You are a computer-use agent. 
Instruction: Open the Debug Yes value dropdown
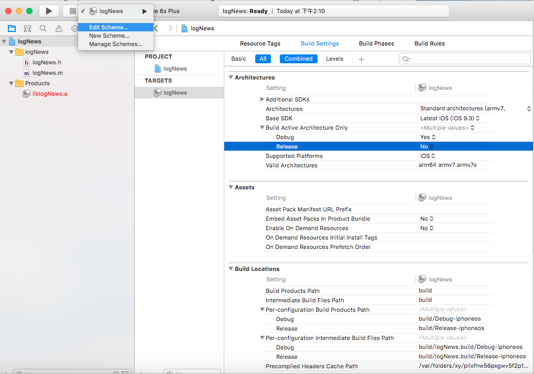(428, 137)
